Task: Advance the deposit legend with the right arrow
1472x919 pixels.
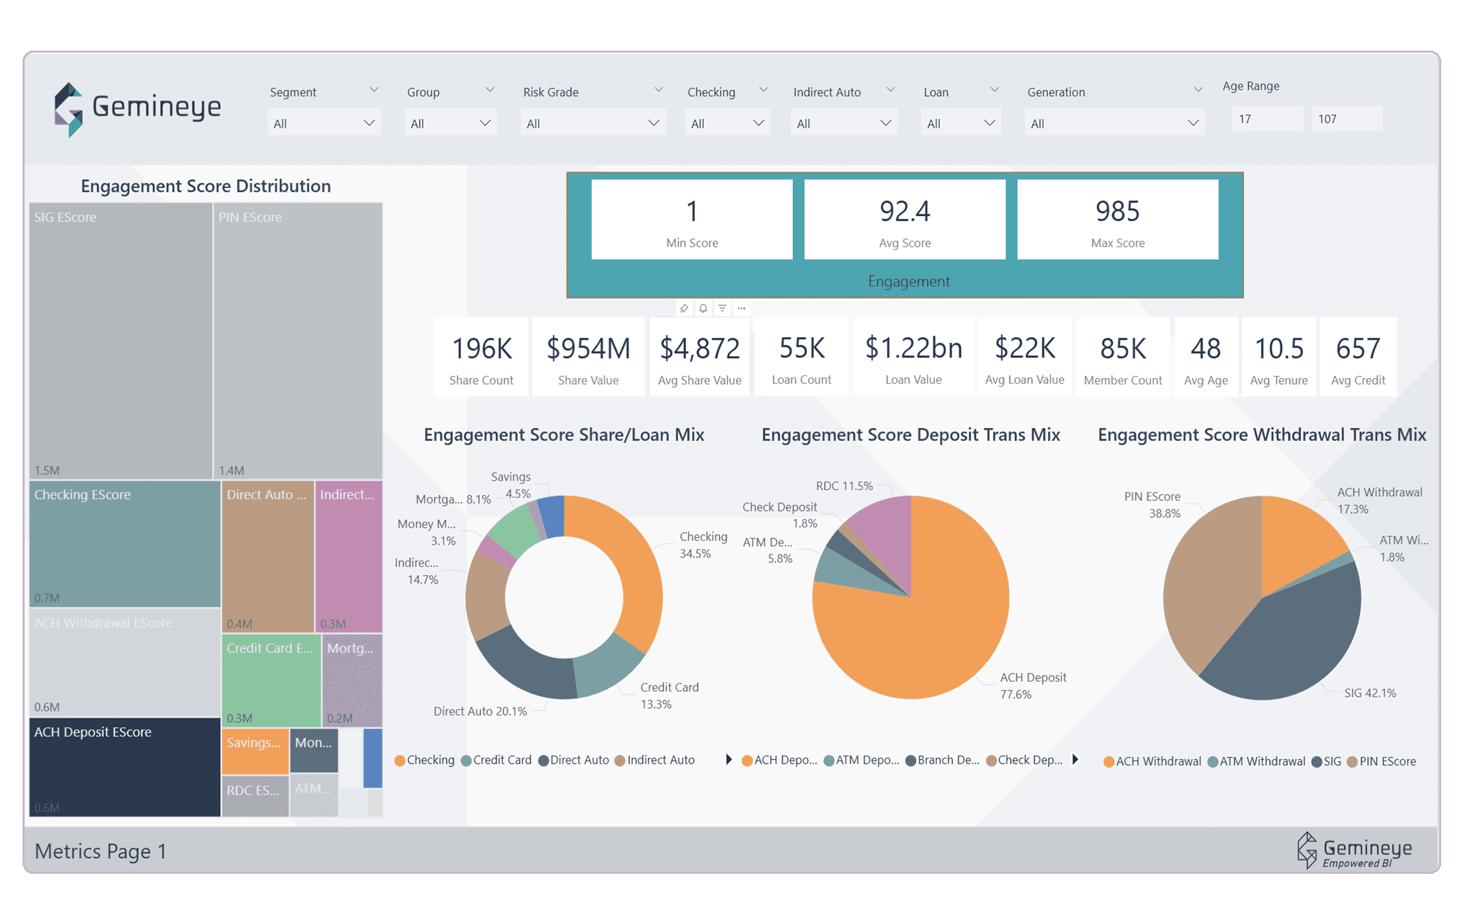Action: coord(1076,760)
